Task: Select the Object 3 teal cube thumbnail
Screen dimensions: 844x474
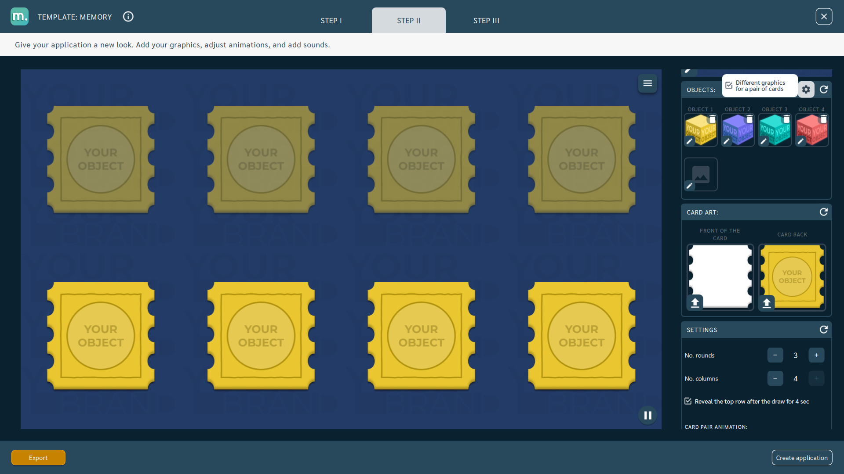Action: point(775,130)
